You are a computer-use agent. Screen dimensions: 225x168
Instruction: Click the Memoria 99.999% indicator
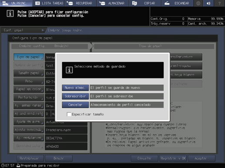pos(206,19)
